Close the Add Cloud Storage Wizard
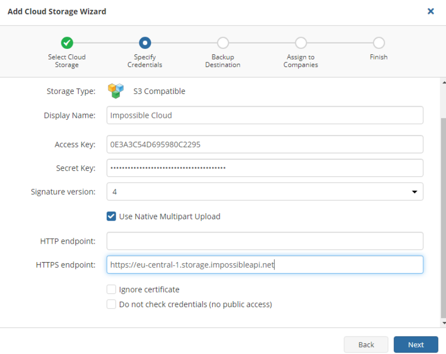Viewport: 446px width, 354px height. 431,11
